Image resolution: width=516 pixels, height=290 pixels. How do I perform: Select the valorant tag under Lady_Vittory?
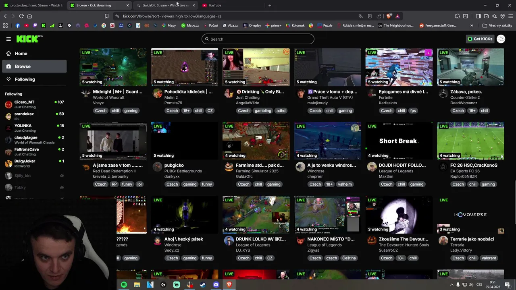click(x=489, y=258)
